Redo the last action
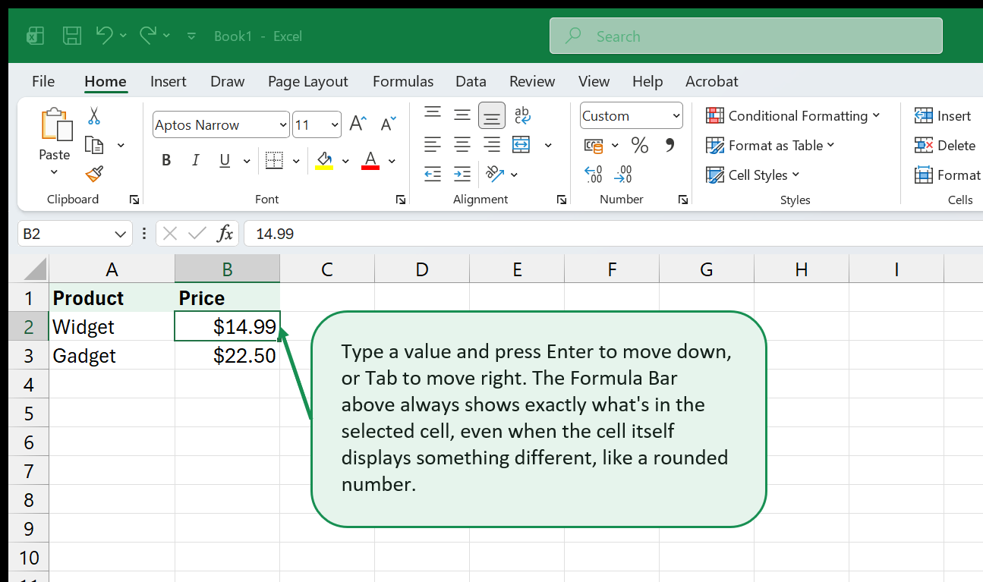Viewport: 983px width, 582px height. coord(148,35)
